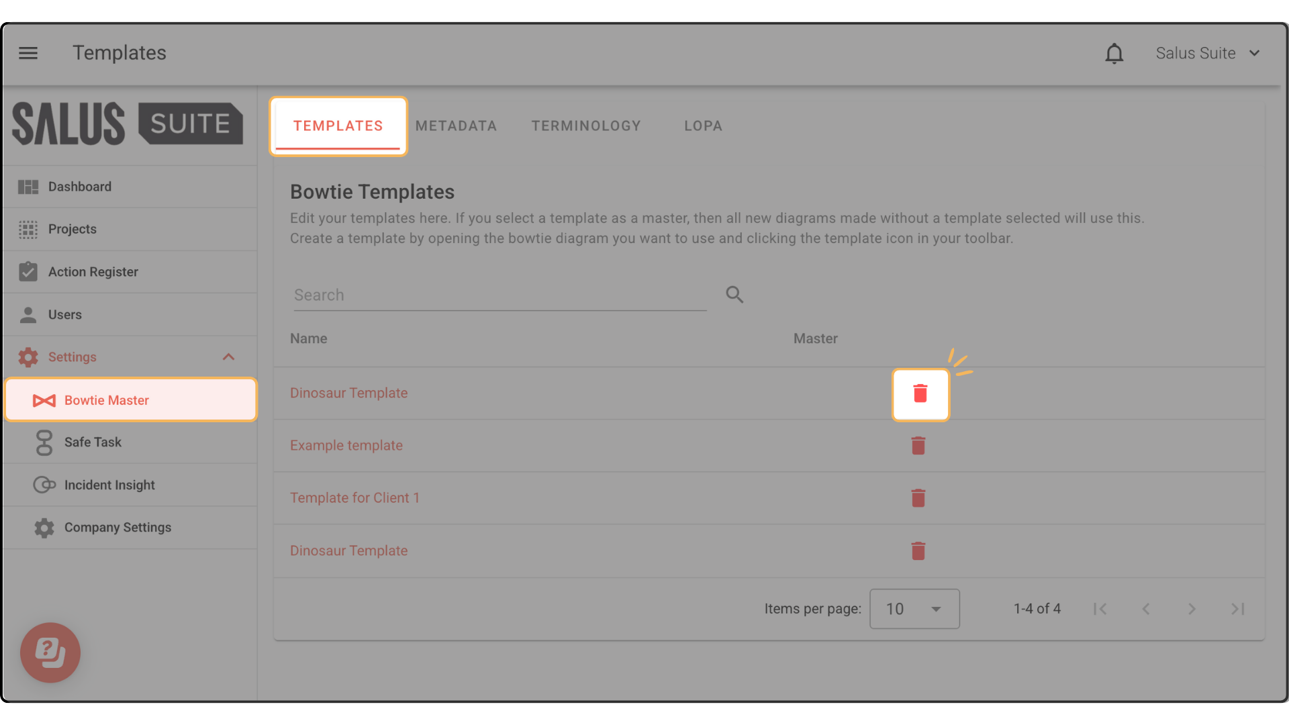This screenshot has width=1289, height=725.
Task: Click the search magnifier icon
Action: 734,295
